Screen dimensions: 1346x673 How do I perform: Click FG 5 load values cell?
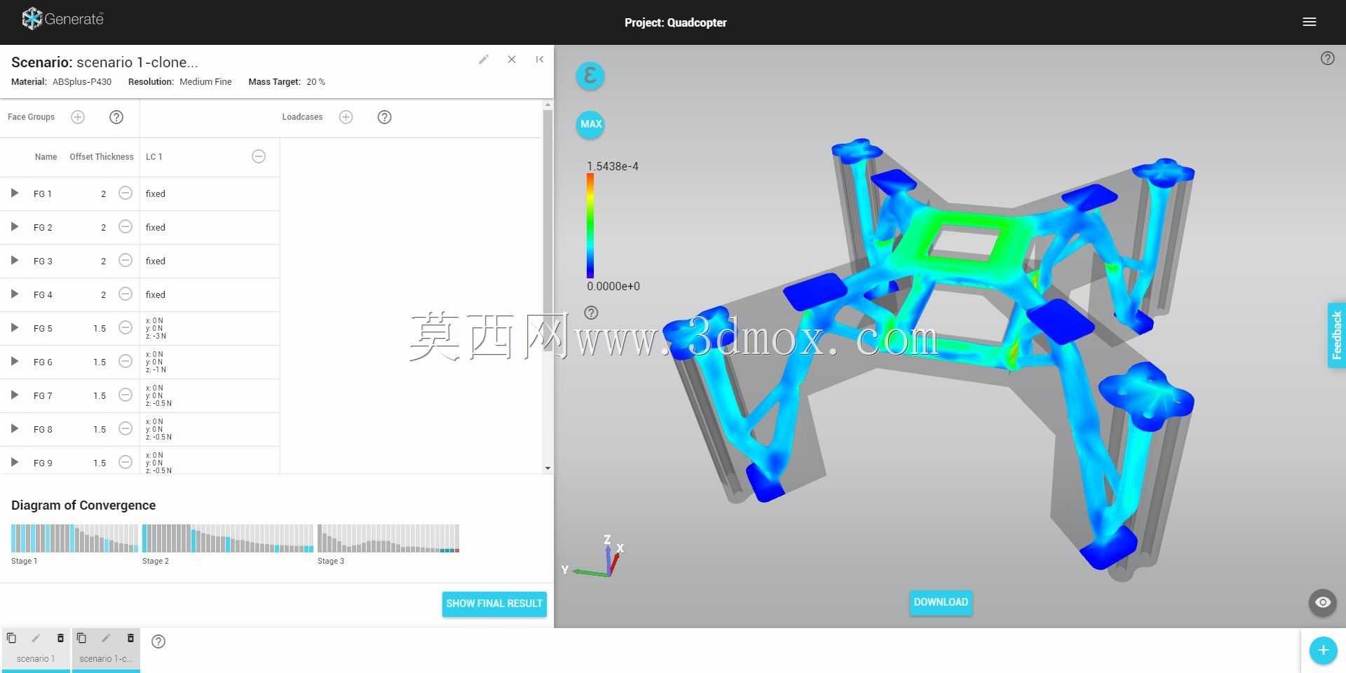pos(210,328)
